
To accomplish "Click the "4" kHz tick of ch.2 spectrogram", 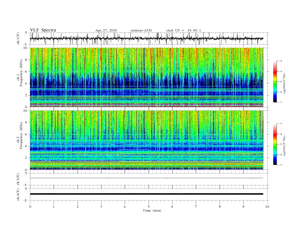I will point(26,146).
